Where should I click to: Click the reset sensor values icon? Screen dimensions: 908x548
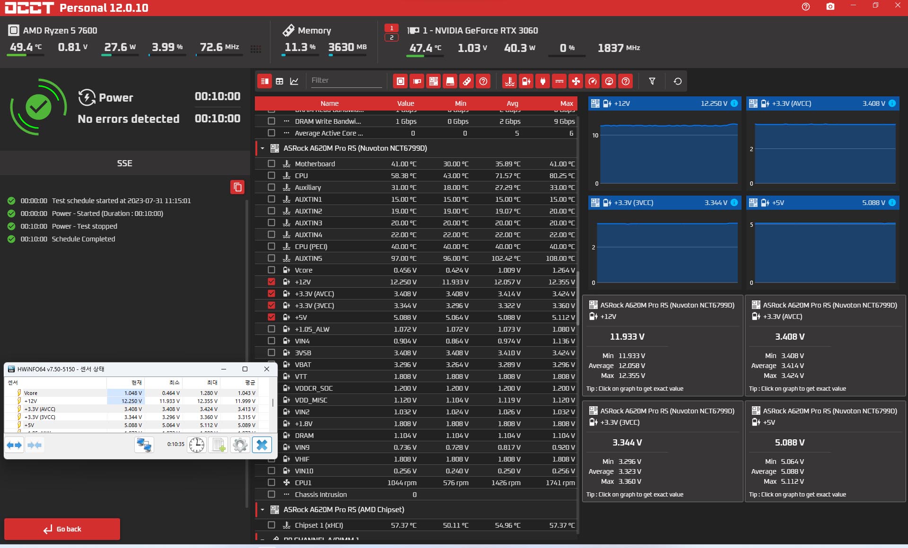(x=677, y=81)
